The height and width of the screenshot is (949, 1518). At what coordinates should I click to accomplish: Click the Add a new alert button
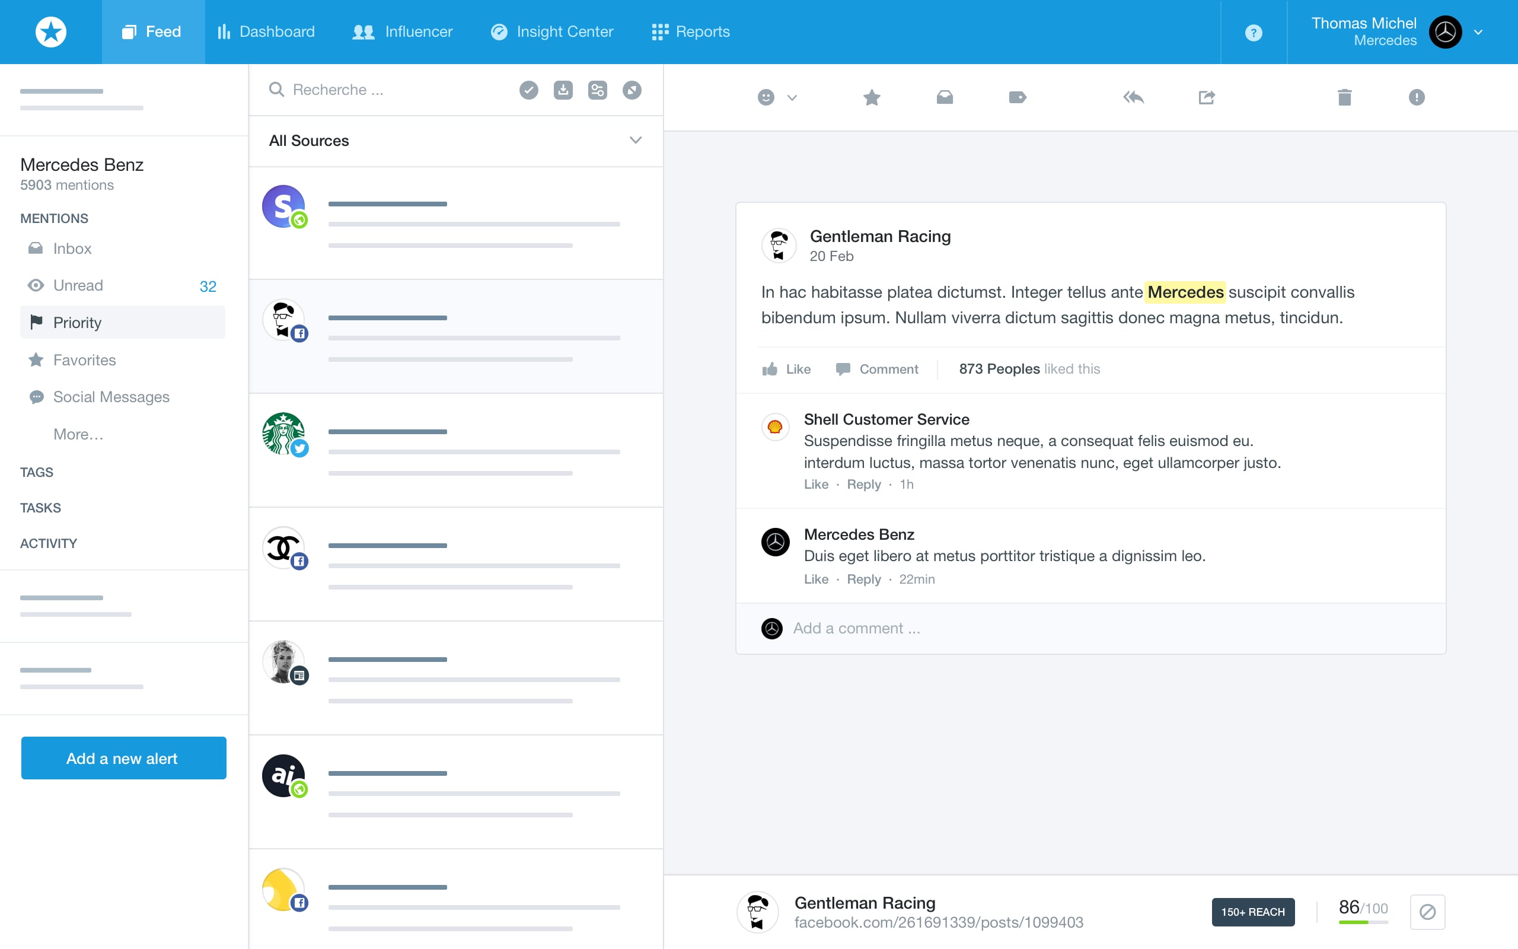point(123,758)
